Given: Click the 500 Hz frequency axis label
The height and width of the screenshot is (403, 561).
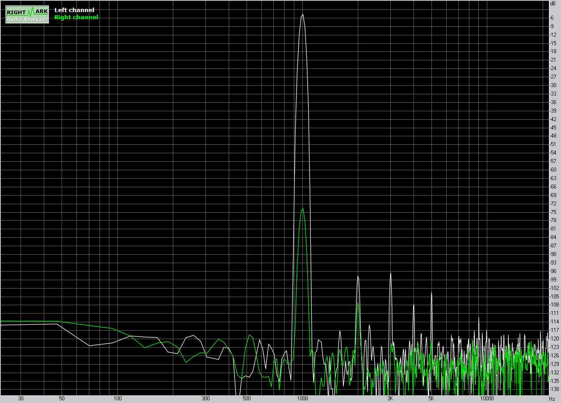Looking at the screenshot, I should (246, 399).
